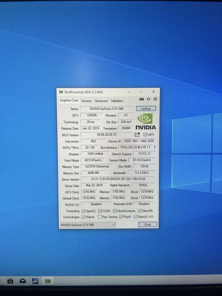Click Pixel Fillrate value 40.9 GPixel/s
The height and width of the screenshot is (296, 222).
(x=93, y=160)
